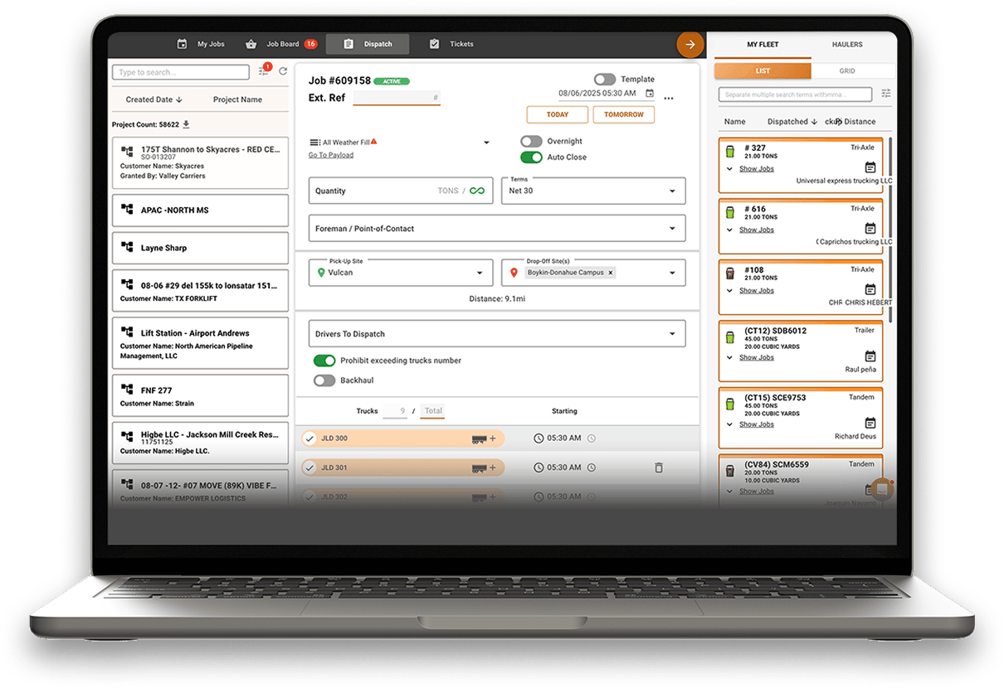Enable the Overnight switch
Image resolution: width=1004 pixels, height=688 pixels.
(531, 142)
